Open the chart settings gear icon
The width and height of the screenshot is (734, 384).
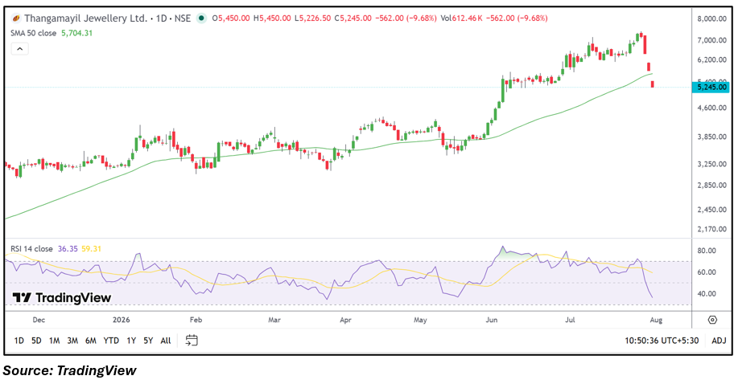point(712,320)
